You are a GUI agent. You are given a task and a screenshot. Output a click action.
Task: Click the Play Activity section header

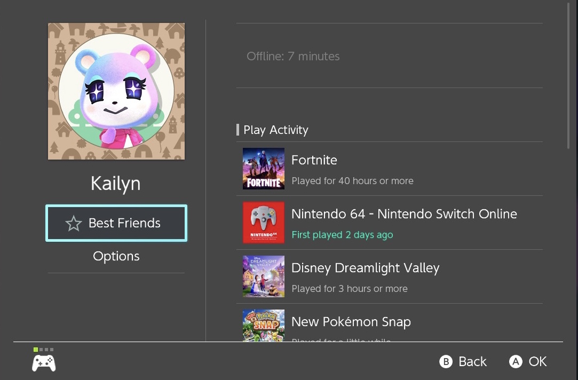pos(276,130)
